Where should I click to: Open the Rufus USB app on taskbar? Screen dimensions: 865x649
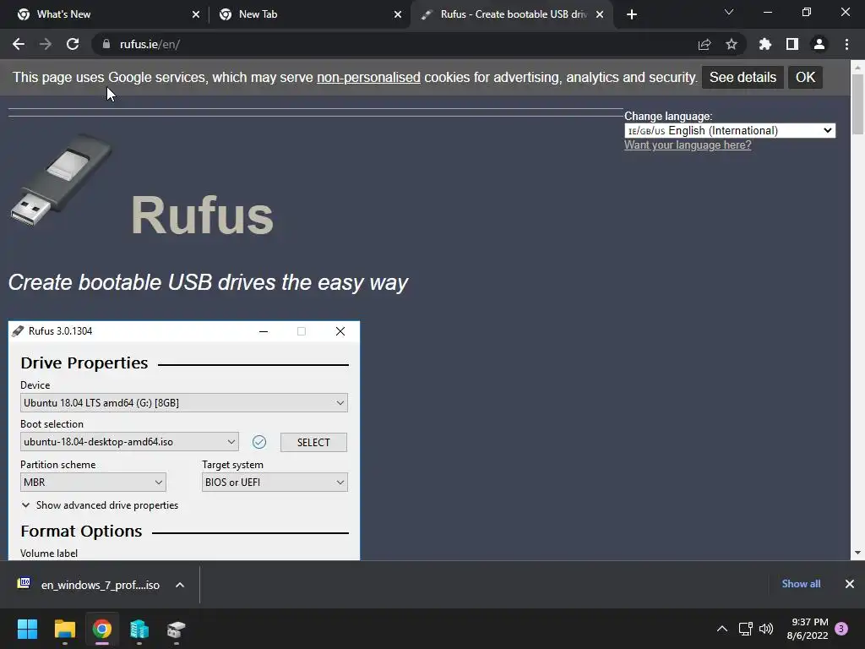[177, 629]
